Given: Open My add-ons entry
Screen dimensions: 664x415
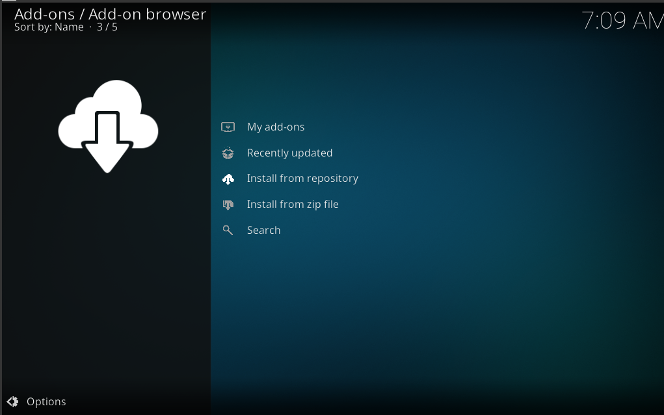Looking at the screenshot, I should click(x=276, y=127).
